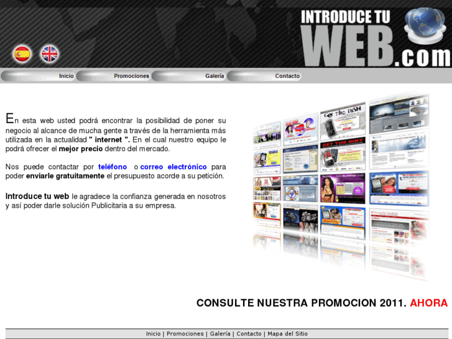Follow the blue correo electrónico link
This screenshot has height=339, width=452.
pyautogui.click(x=173, y=167)
